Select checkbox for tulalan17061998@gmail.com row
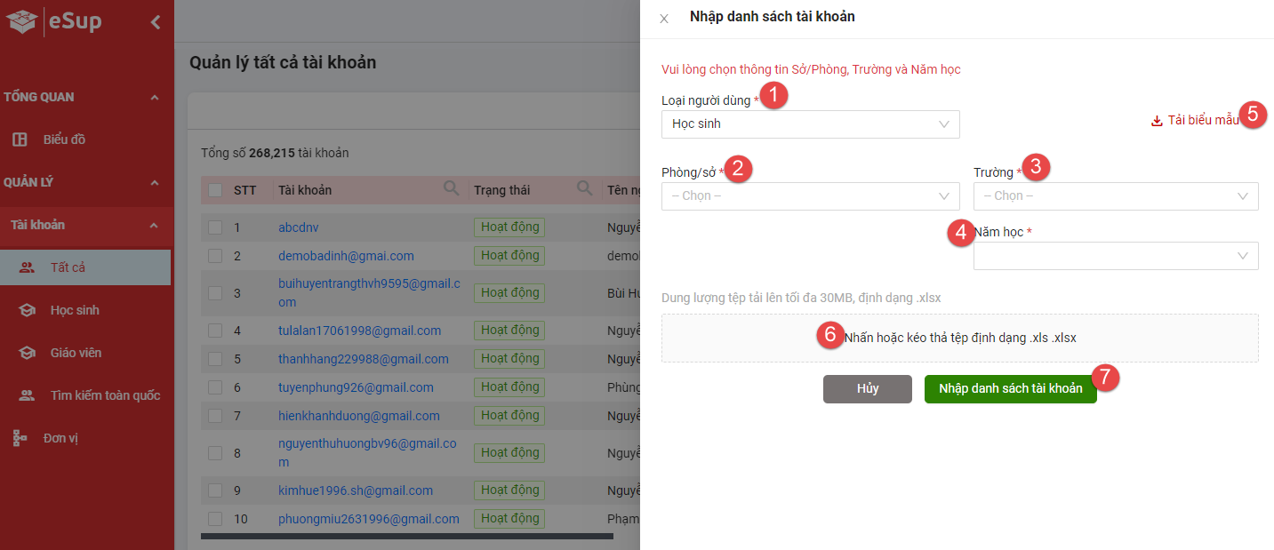This screenshot has height=550, width=1274. [x=215, y=331]
